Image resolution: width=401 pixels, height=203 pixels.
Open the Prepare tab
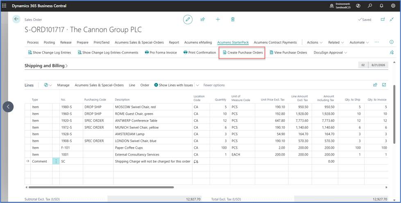tap(83, 42)
